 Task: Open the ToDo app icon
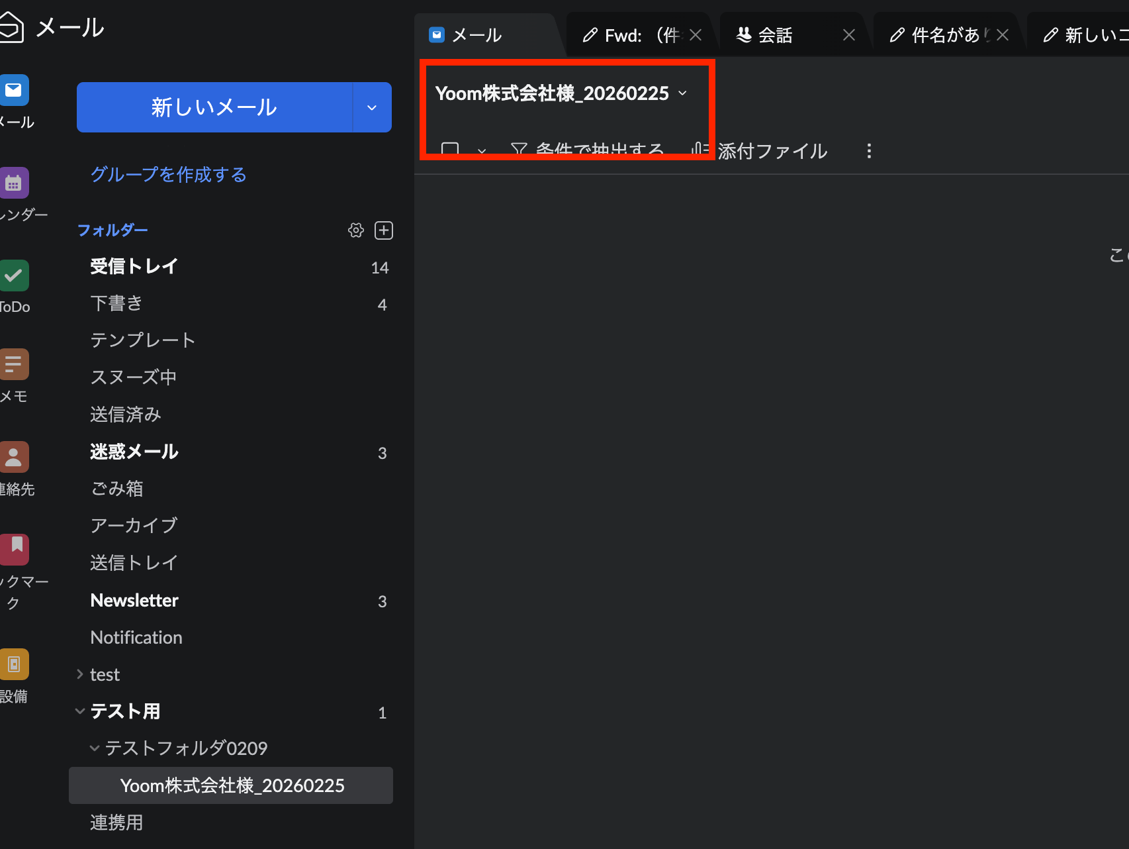[13, 275]
